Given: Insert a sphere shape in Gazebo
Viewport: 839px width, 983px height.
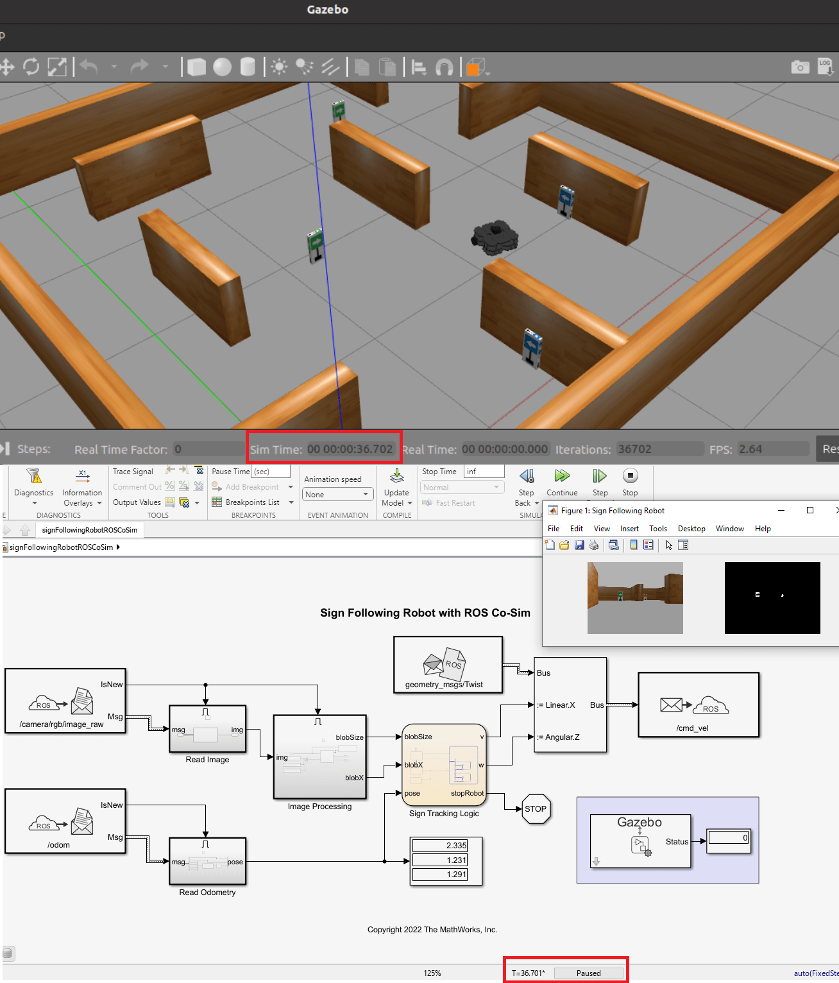Looking at the screenshot, I should [x=222, y=67].
